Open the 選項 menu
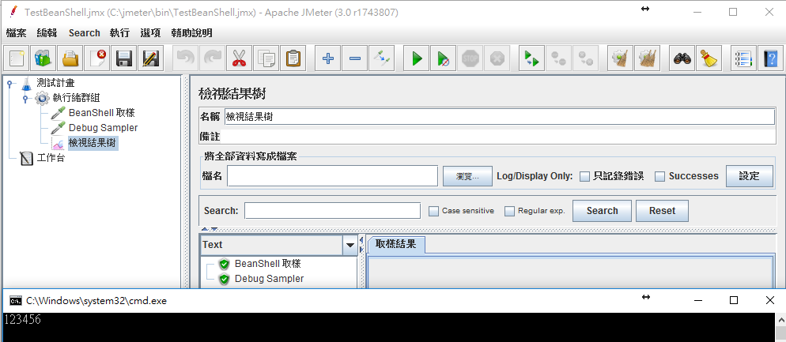786x342 pixels. click(x=150, y=33)
